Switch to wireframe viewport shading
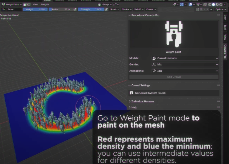Screen dimensions: 229x164 coord(209,5)
